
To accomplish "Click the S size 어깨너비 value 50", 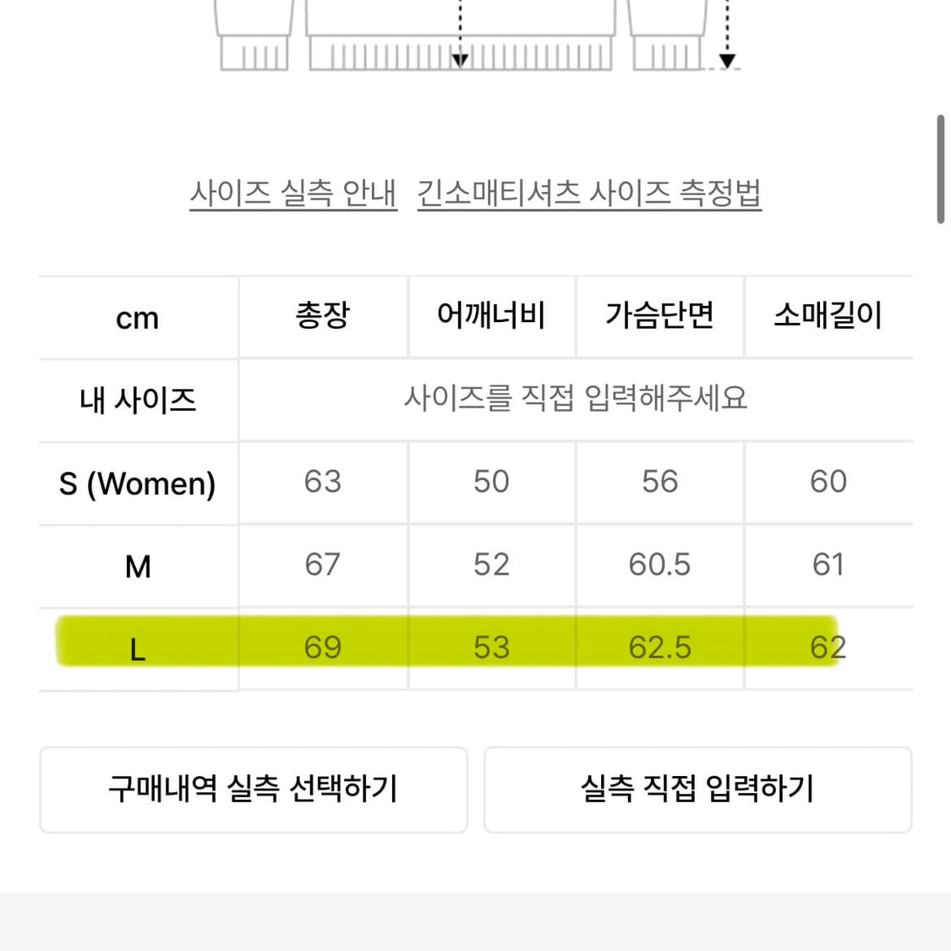I will (491, 482).
